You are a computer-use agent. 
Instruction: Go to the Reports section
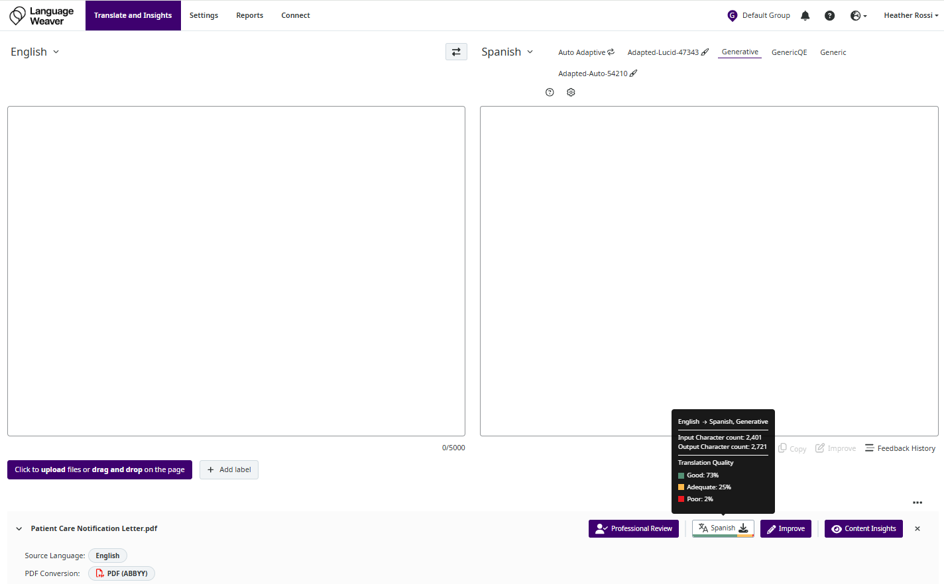pyautogui.click(x=249, y=15)
